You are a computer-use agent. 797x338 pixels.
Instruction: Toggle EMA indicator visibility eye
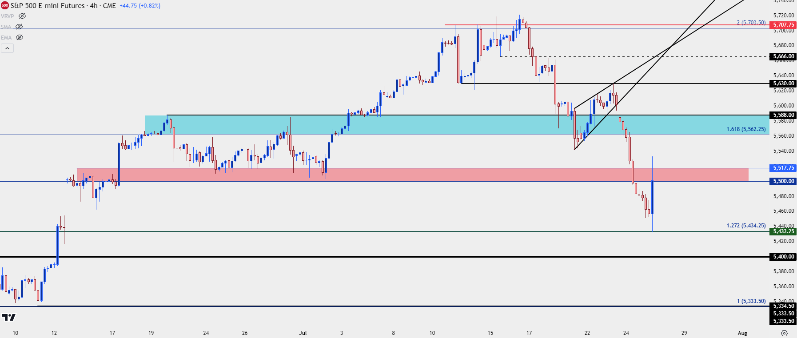(x=20, y=37)
